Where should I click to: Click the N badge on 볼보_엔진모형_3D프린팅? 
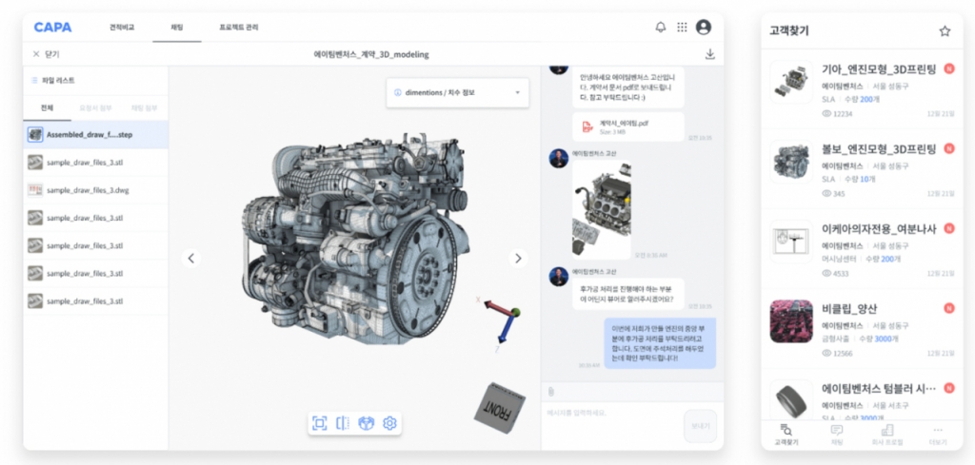[x=949, y=148]
